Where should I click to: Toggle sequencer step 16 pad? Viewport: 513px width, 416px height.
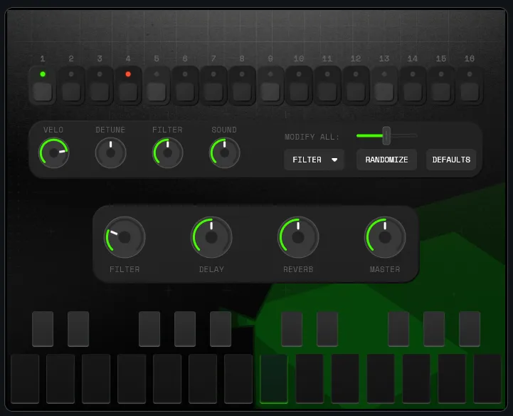tap(470, 91)
